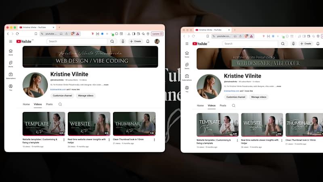This screenshot has width=323, height=182.
Task: Focus YouTube search field in left window
Action: tap(77, 42)
